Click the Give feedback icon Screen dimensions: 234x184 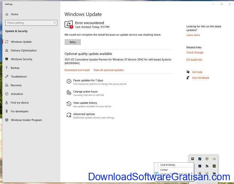pyautogui.click(x=188, y=78)
